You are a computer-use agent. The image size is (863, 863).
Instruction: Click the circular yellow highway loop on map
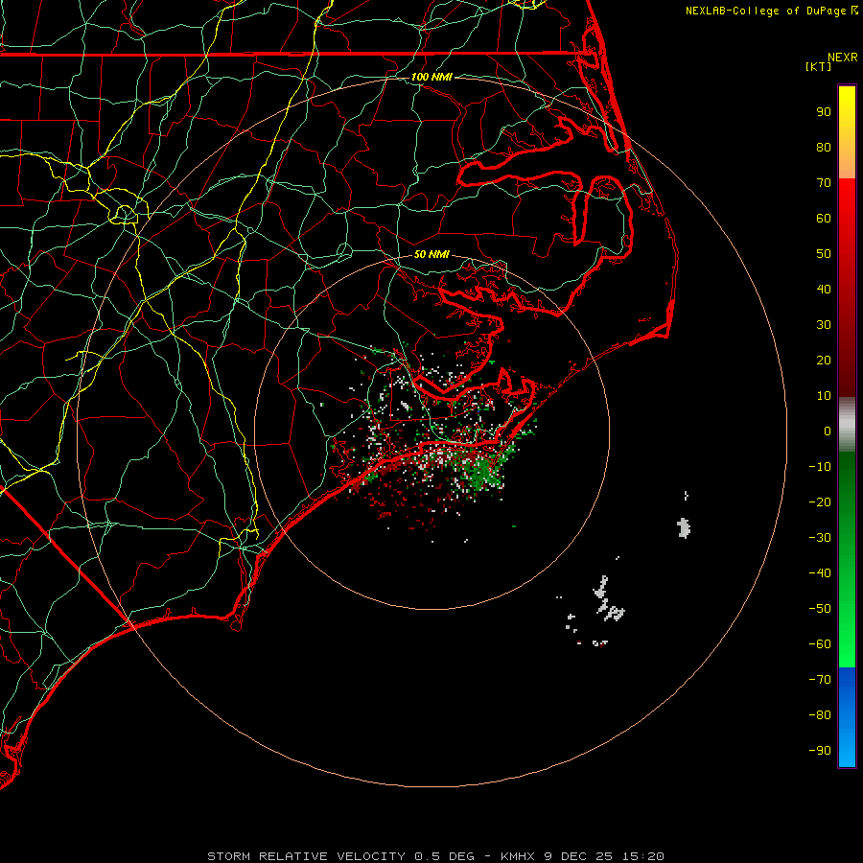pos(125,213)
